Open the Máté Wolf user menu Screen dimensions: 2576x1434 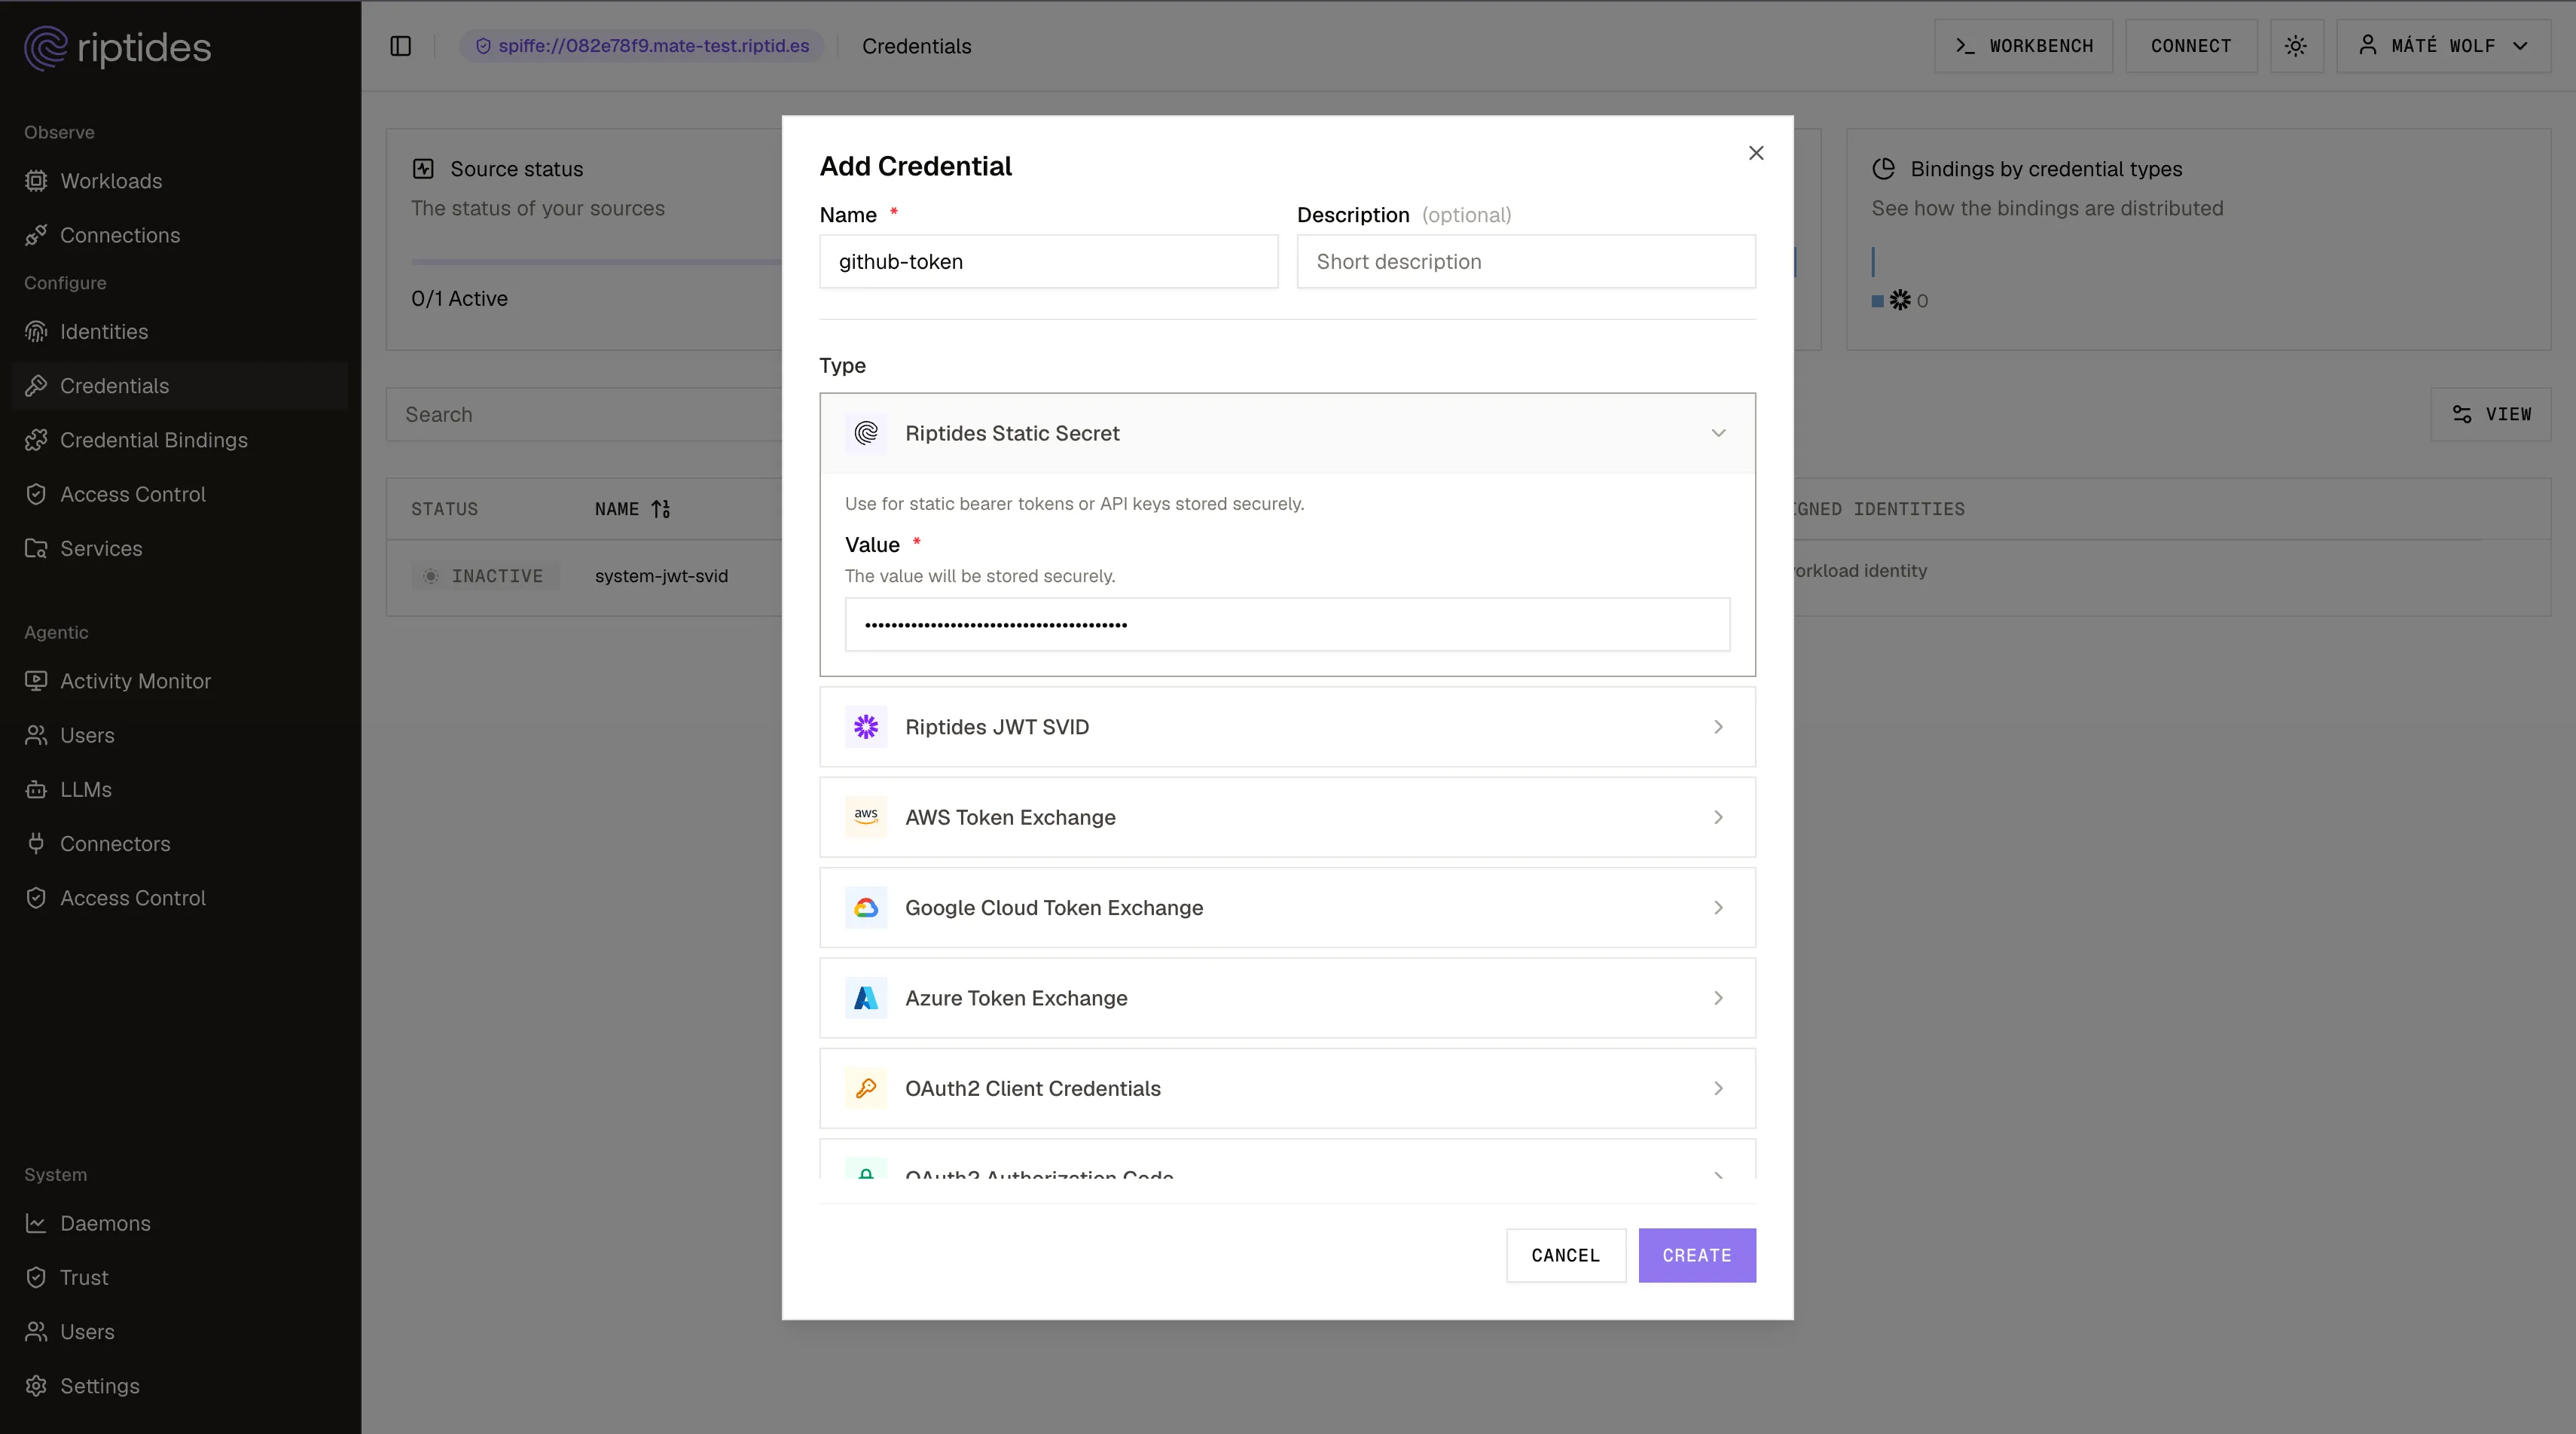point(2443,46)
